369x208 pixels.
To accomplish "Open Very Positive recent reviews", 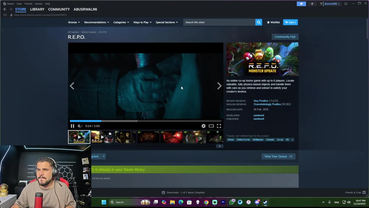I will 261,101.
